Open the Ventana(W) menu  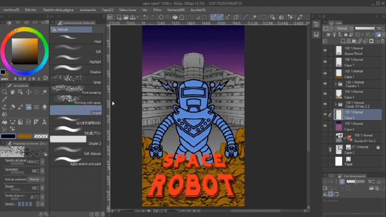point(176,10)
